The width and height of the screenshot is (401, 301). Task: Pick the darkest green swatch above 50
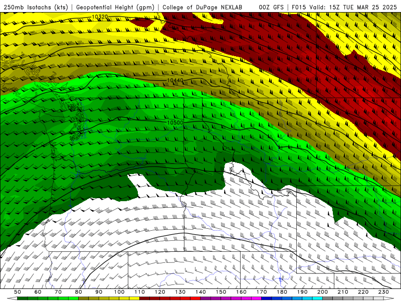click(23, 298)
